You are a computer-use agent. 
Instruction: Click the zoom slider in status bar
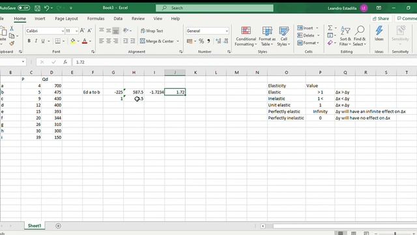point(395,234)
